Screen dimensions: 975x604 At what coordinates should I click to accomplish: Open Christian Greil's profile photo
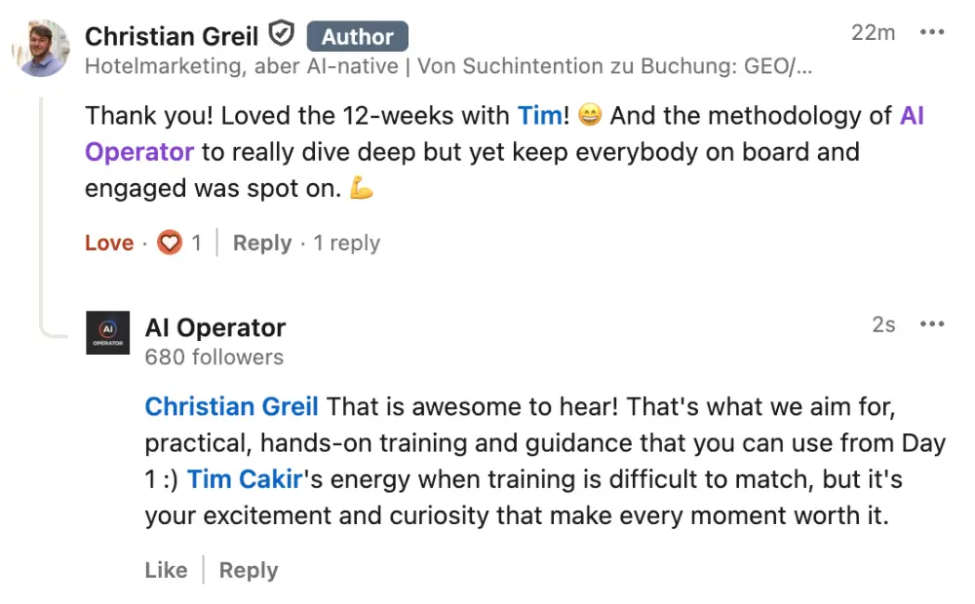click(x=41, y=47)
